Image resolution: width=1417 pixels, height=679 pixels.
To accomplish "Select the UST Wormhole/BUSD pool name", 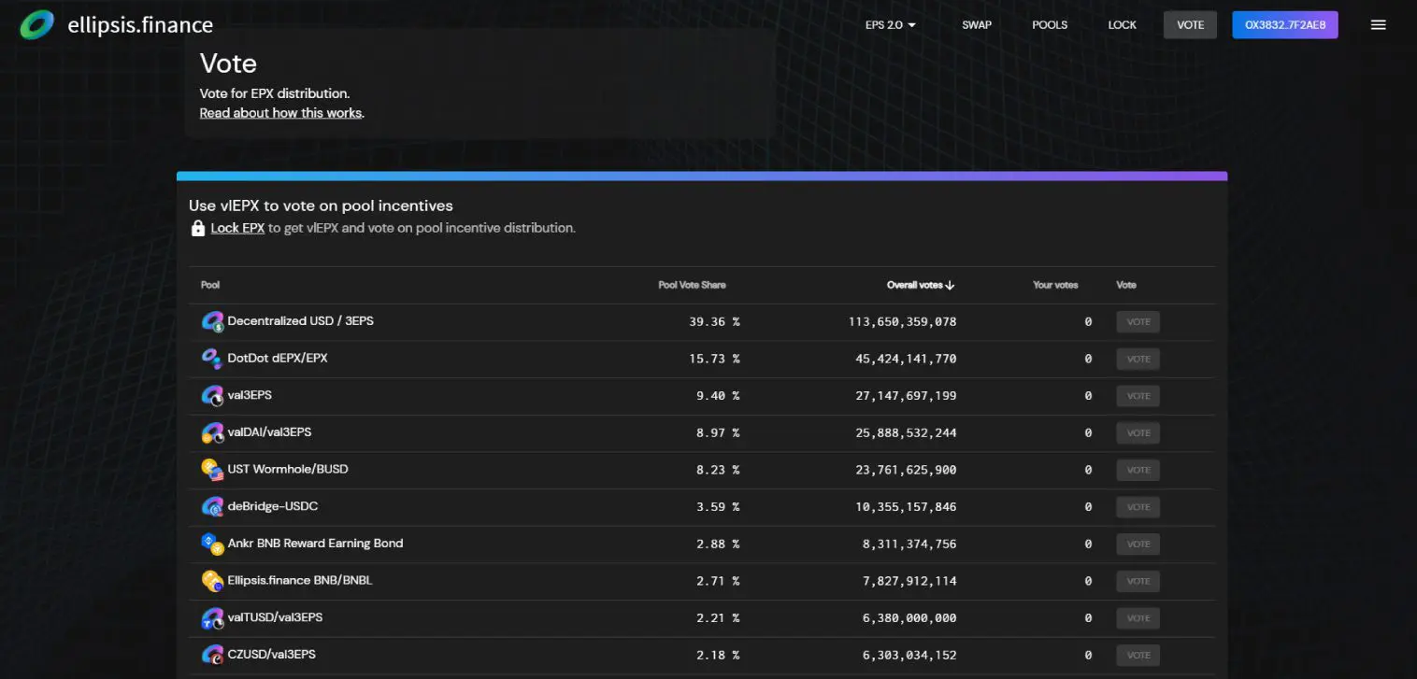I will tap(288, 469).
